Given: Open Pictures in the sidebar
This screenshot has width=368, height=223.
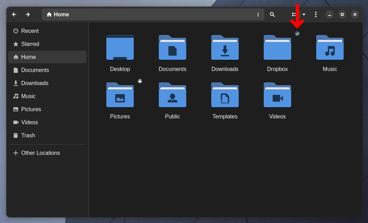Looking at the screenshot, I should tap(47, 109).
